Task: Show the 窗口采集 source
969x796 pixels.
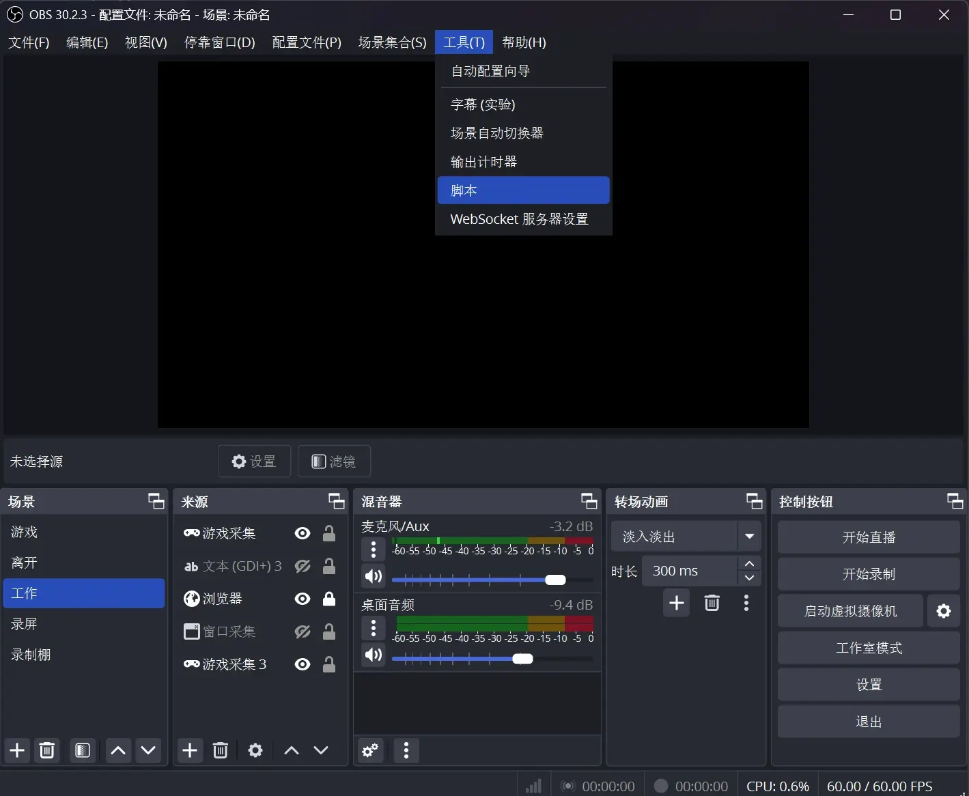Action: [x=303, y=631]
